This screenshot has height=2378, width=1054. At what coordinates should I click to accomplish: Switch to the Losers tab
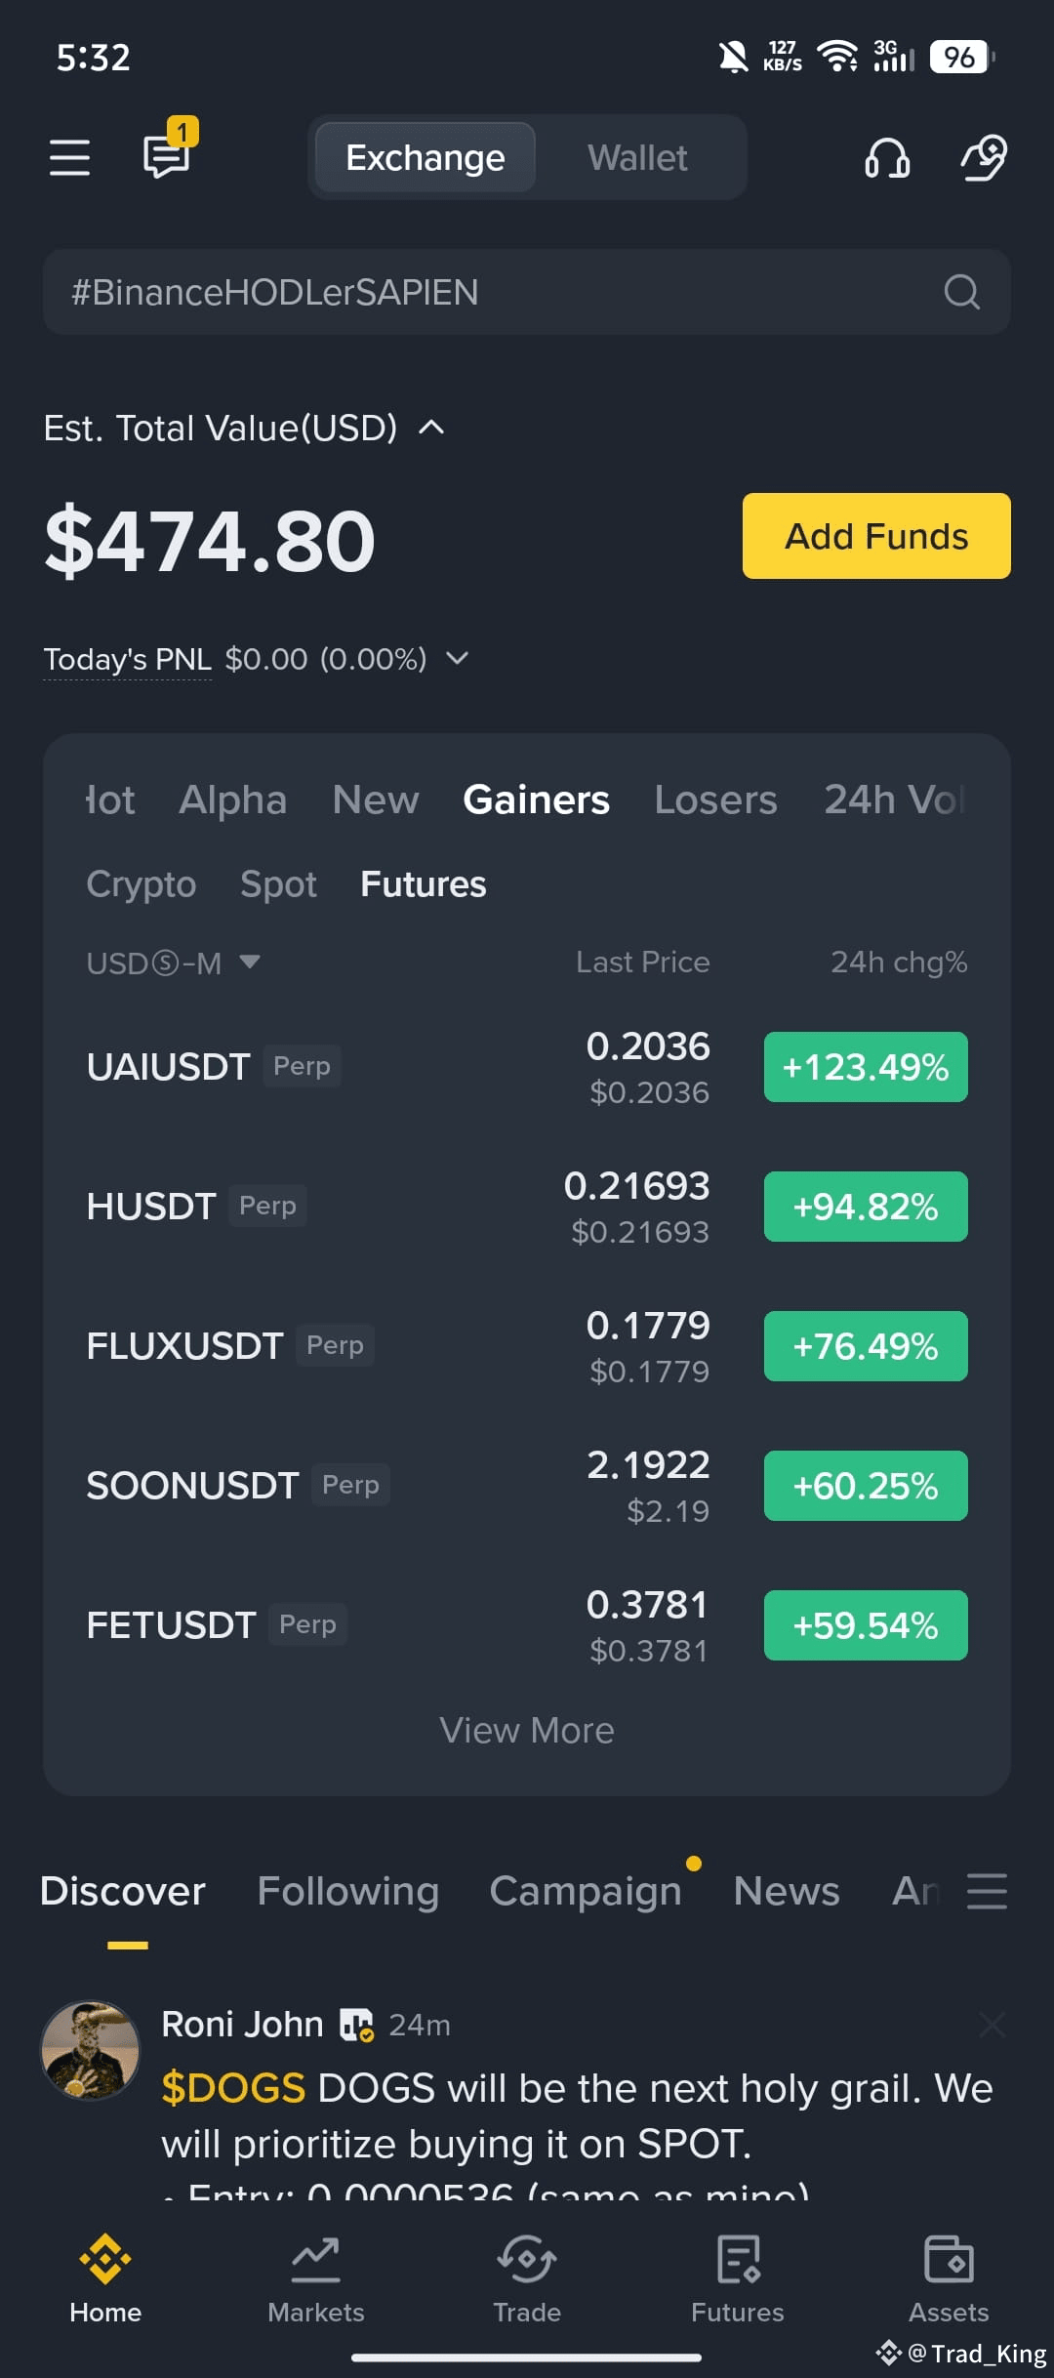pos(715,799)
